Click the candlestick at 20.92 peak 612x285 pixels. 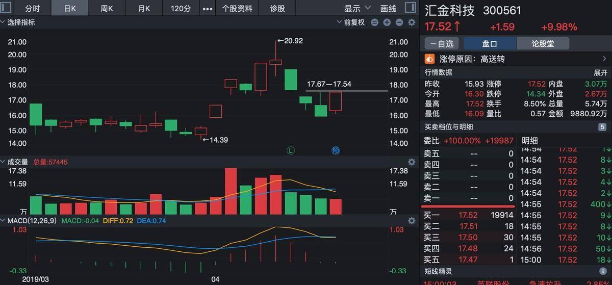click(x=276, y=59)
